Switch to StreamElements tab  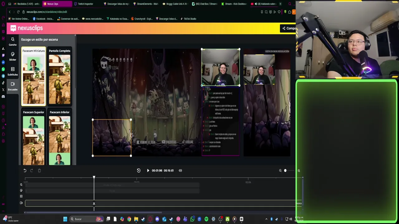coord(146,4)
